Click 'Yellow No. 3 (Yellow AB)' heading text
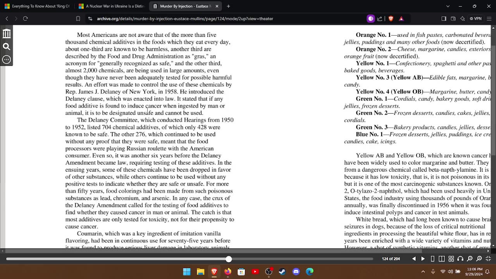 pyautogui.click(x=389, y=77)
